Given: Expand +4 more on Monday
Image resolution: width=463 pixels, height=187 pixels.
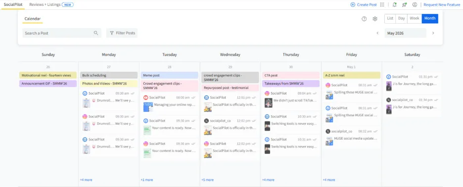Looking at the screenshot, I should point(86,180).
